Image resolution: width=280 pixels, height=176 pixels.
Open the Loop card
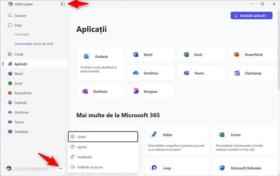(x=177, y=167)
